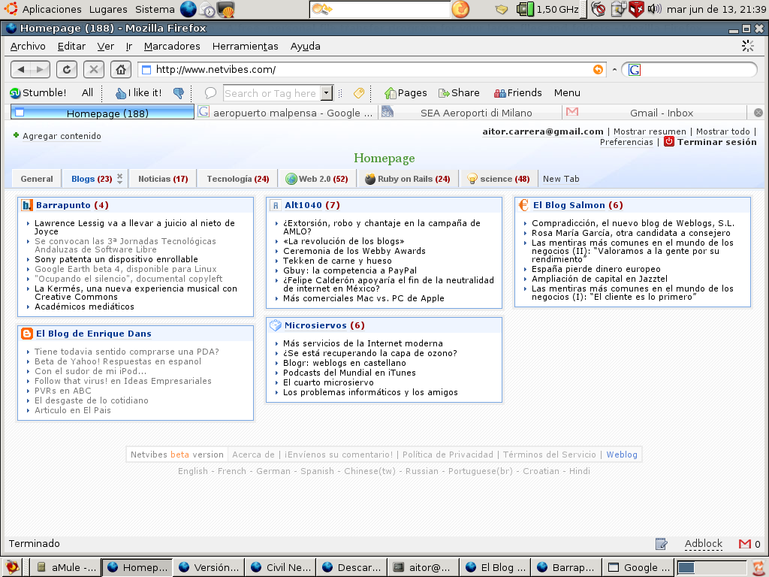
Task: Open the StumbleUpon comment bubble icon
Action: tap(210, 92)
